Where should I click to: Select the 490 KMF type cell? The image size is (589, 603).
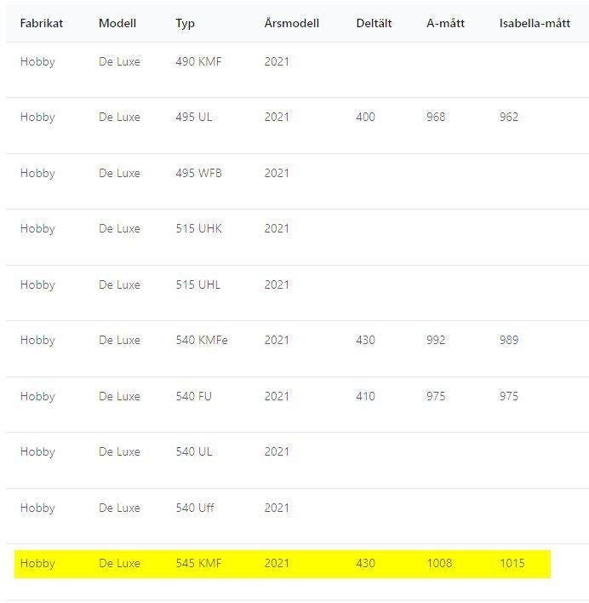coord(198,61)
